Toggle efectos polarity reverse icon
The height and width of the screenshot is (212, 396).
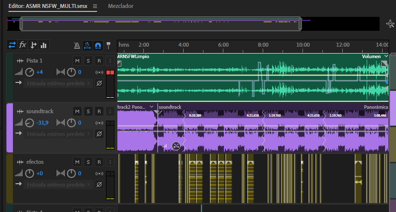point(99,185)
